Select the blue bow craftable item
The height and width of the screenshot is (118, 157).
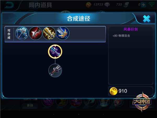tap(22, 33)
